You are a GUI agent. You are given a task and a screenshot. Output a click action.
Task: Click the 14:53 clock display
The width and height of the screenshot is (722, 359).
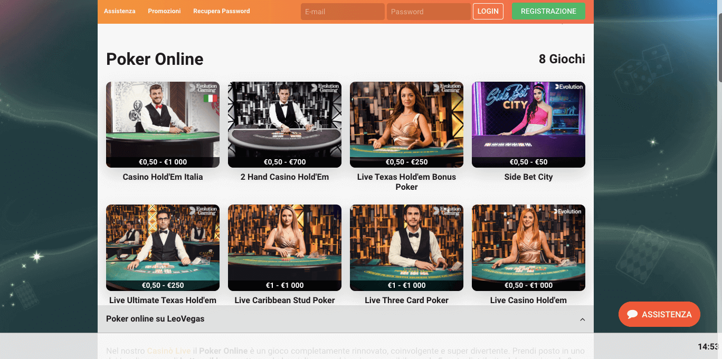(708, 346)
